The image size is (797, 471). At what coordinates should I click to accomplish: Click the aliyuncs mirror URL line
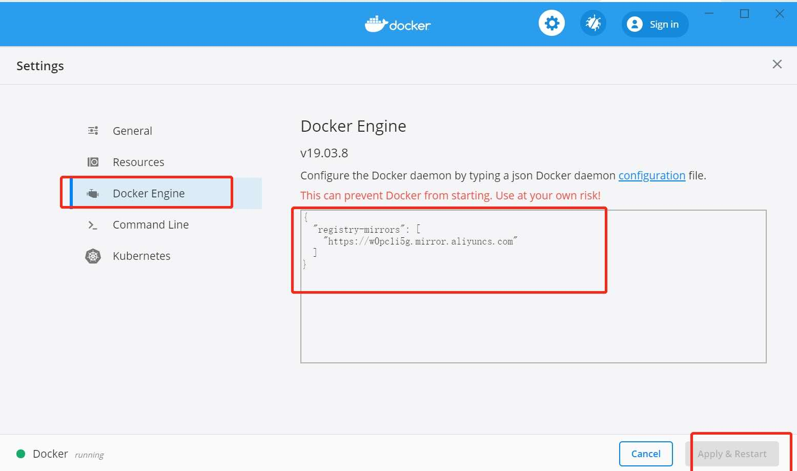click(420, 241)
